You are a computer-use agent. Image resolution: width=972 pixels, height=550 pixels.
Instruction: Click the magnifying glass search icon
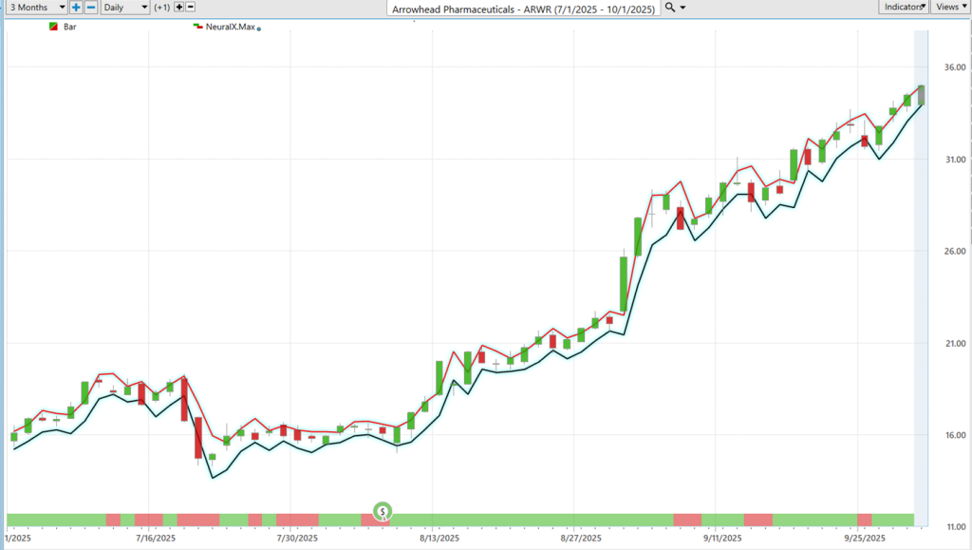670,8
